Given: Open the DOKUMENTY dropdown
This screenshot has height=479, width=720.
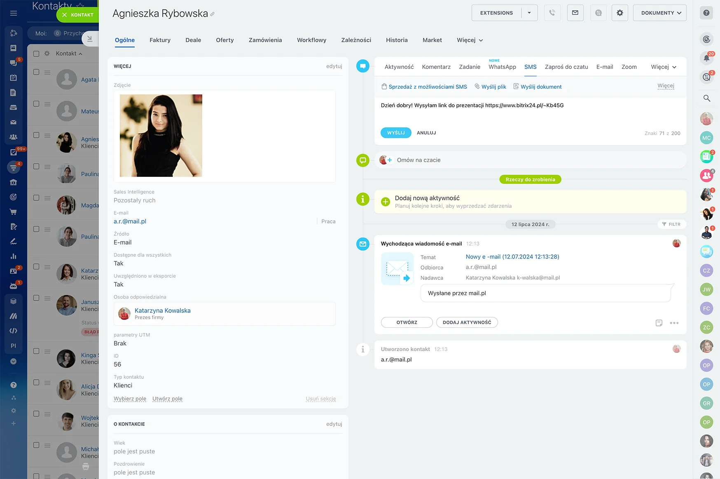Looking at the screenshot, I should (659, 13).
